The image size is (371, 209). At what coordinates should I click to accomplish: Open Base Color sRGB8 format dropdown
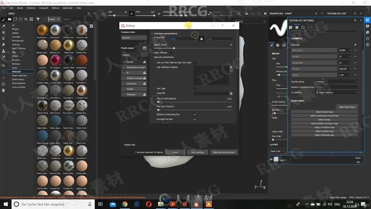[345, 50]
